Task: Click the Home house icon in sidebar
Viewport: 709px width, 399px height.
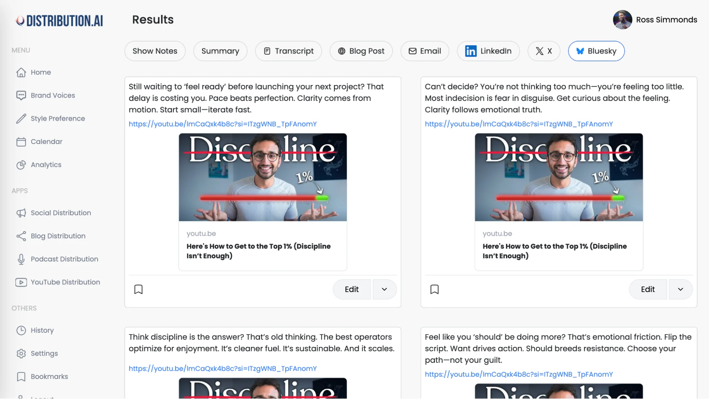Action: coord(21,72)
